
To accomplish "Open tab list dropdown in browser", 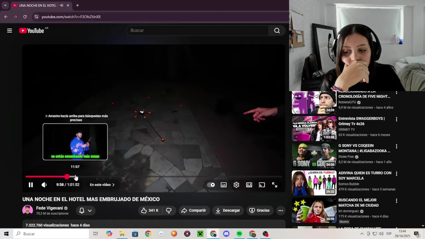I will tap(5, 5).
